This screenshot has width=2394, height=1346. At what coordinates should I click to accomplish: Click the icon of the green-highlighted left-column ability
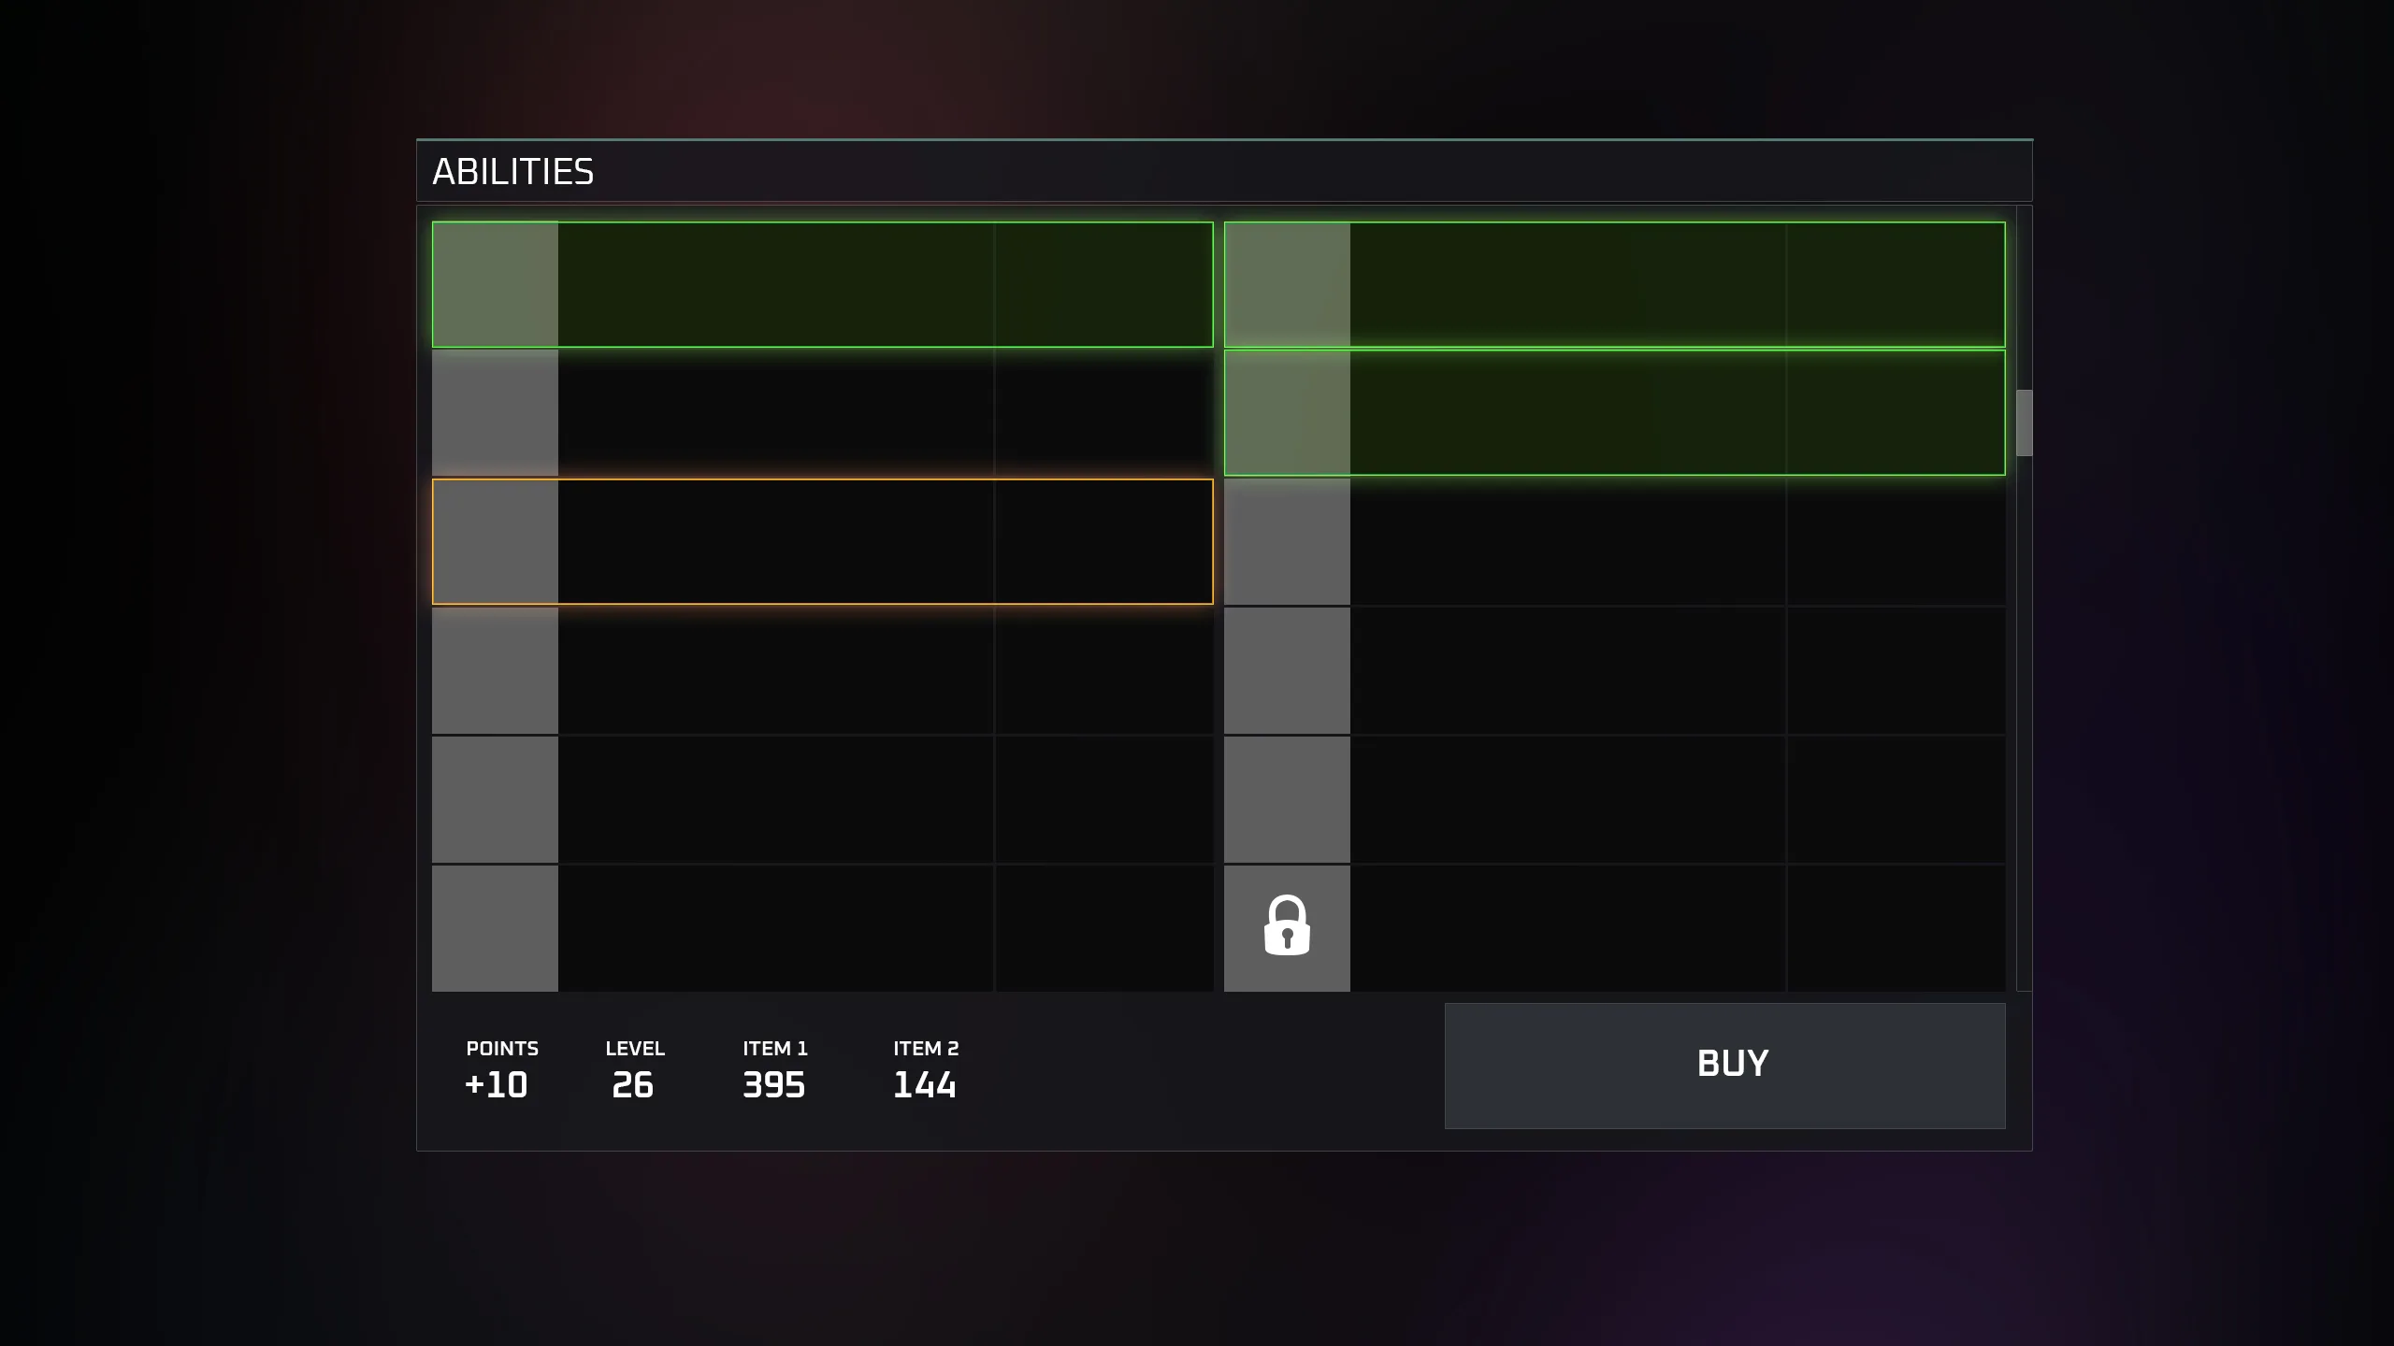click(x=495, y=285)
